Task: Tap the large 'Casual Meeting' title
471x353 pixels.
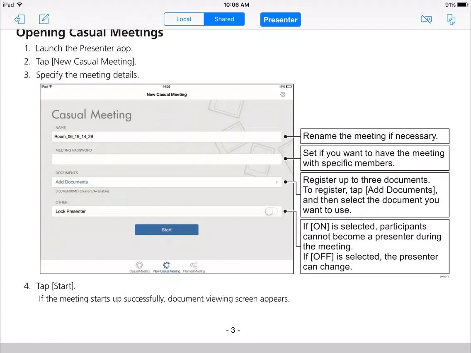Action: [x=92, y=115]
